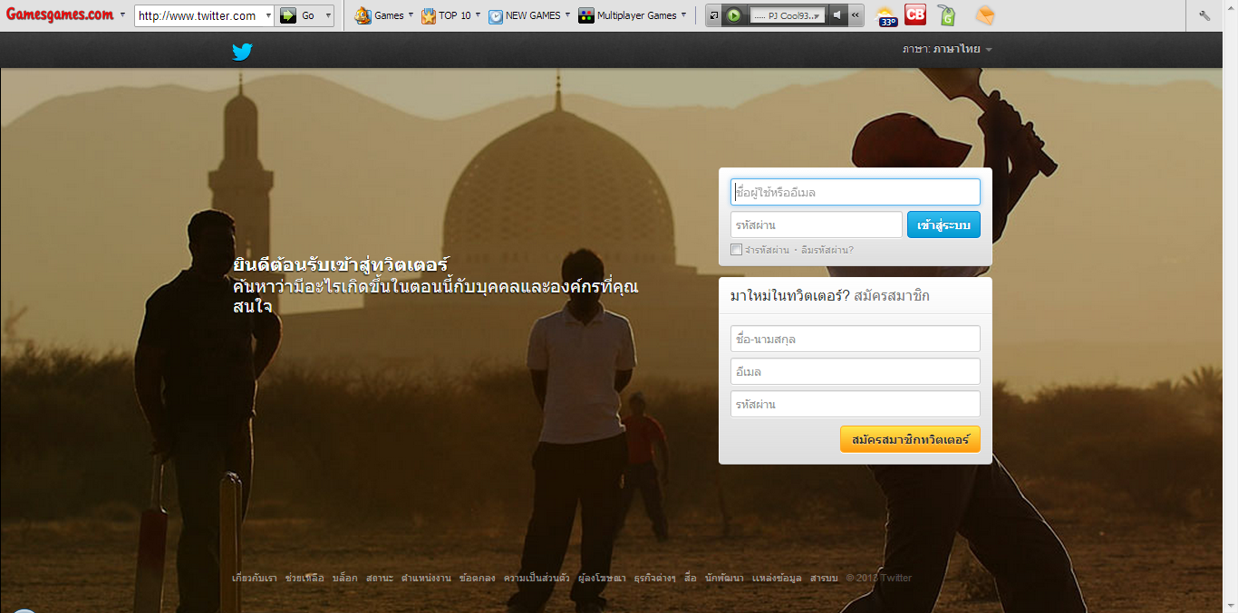Open the ภาษาไทย language dropdown
Screen dimensions: 1238x613
[947, 50]
